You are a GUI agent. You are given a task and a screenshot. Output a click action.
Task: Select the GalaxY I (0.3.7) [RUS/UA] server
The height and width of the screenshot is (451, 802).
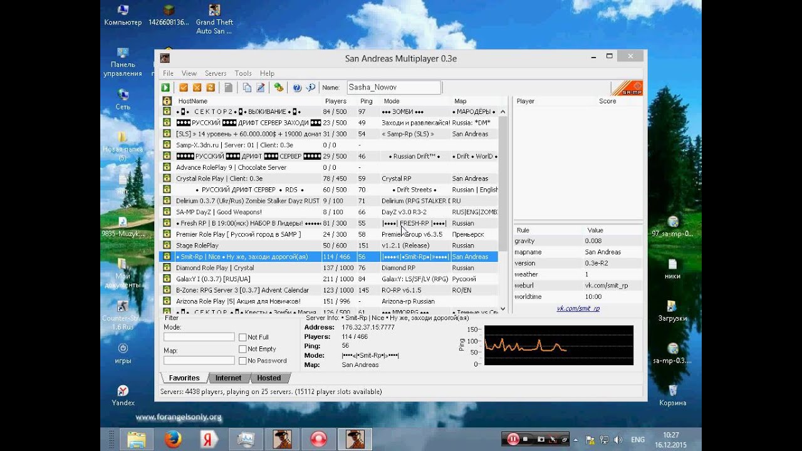point(329,279)
